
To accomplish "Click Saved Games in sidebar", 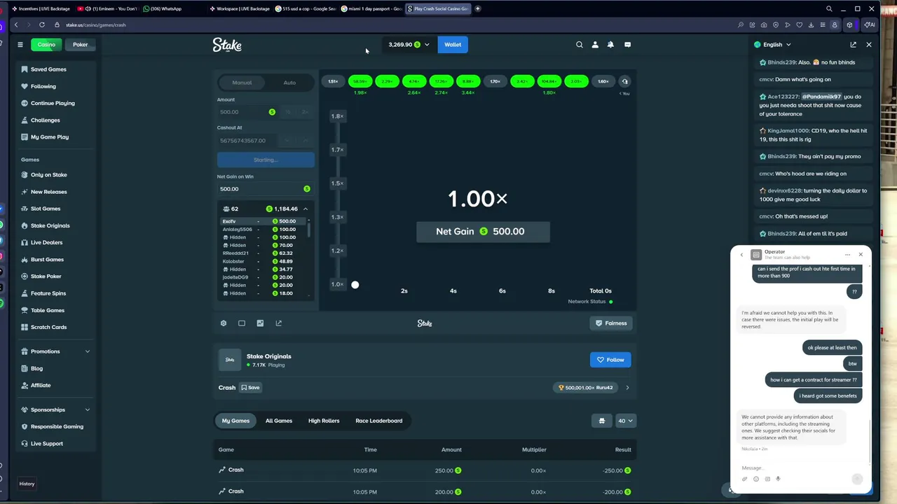I will [48, 69].
